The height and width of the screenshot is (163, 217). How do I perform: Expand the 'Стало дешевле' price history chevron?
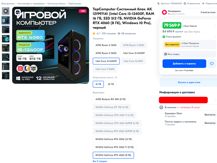tap(215, 37)
